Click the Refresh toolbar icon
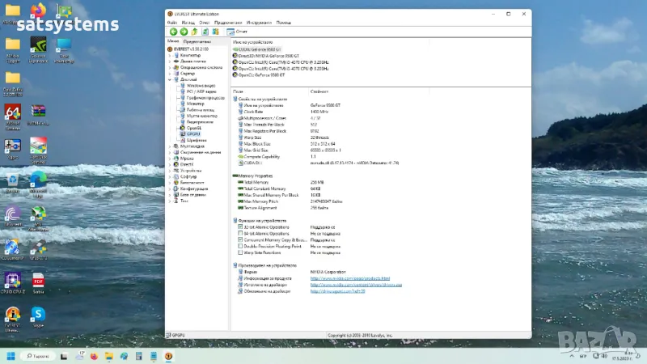This screenshot has width=647, height=364. click(x=205, y=32)
